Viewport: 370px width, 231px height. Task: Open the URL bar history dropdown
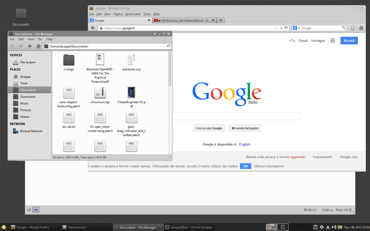point(281,28)
